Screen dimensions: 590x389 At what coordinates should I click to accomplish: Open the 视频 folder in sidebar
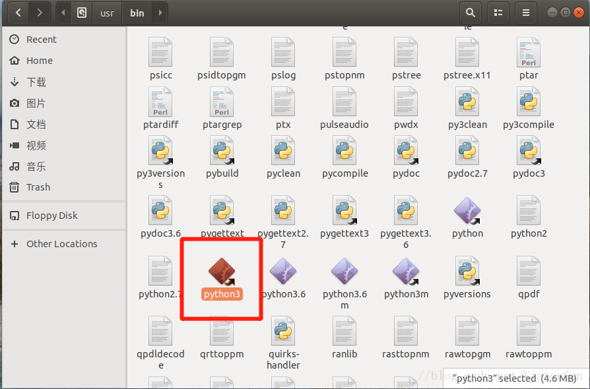point(64,145)
